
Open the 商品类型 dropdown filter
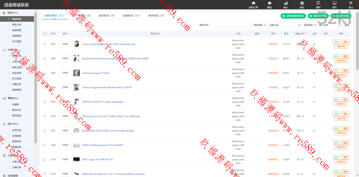pyautogui.click(x=259, y=25)
